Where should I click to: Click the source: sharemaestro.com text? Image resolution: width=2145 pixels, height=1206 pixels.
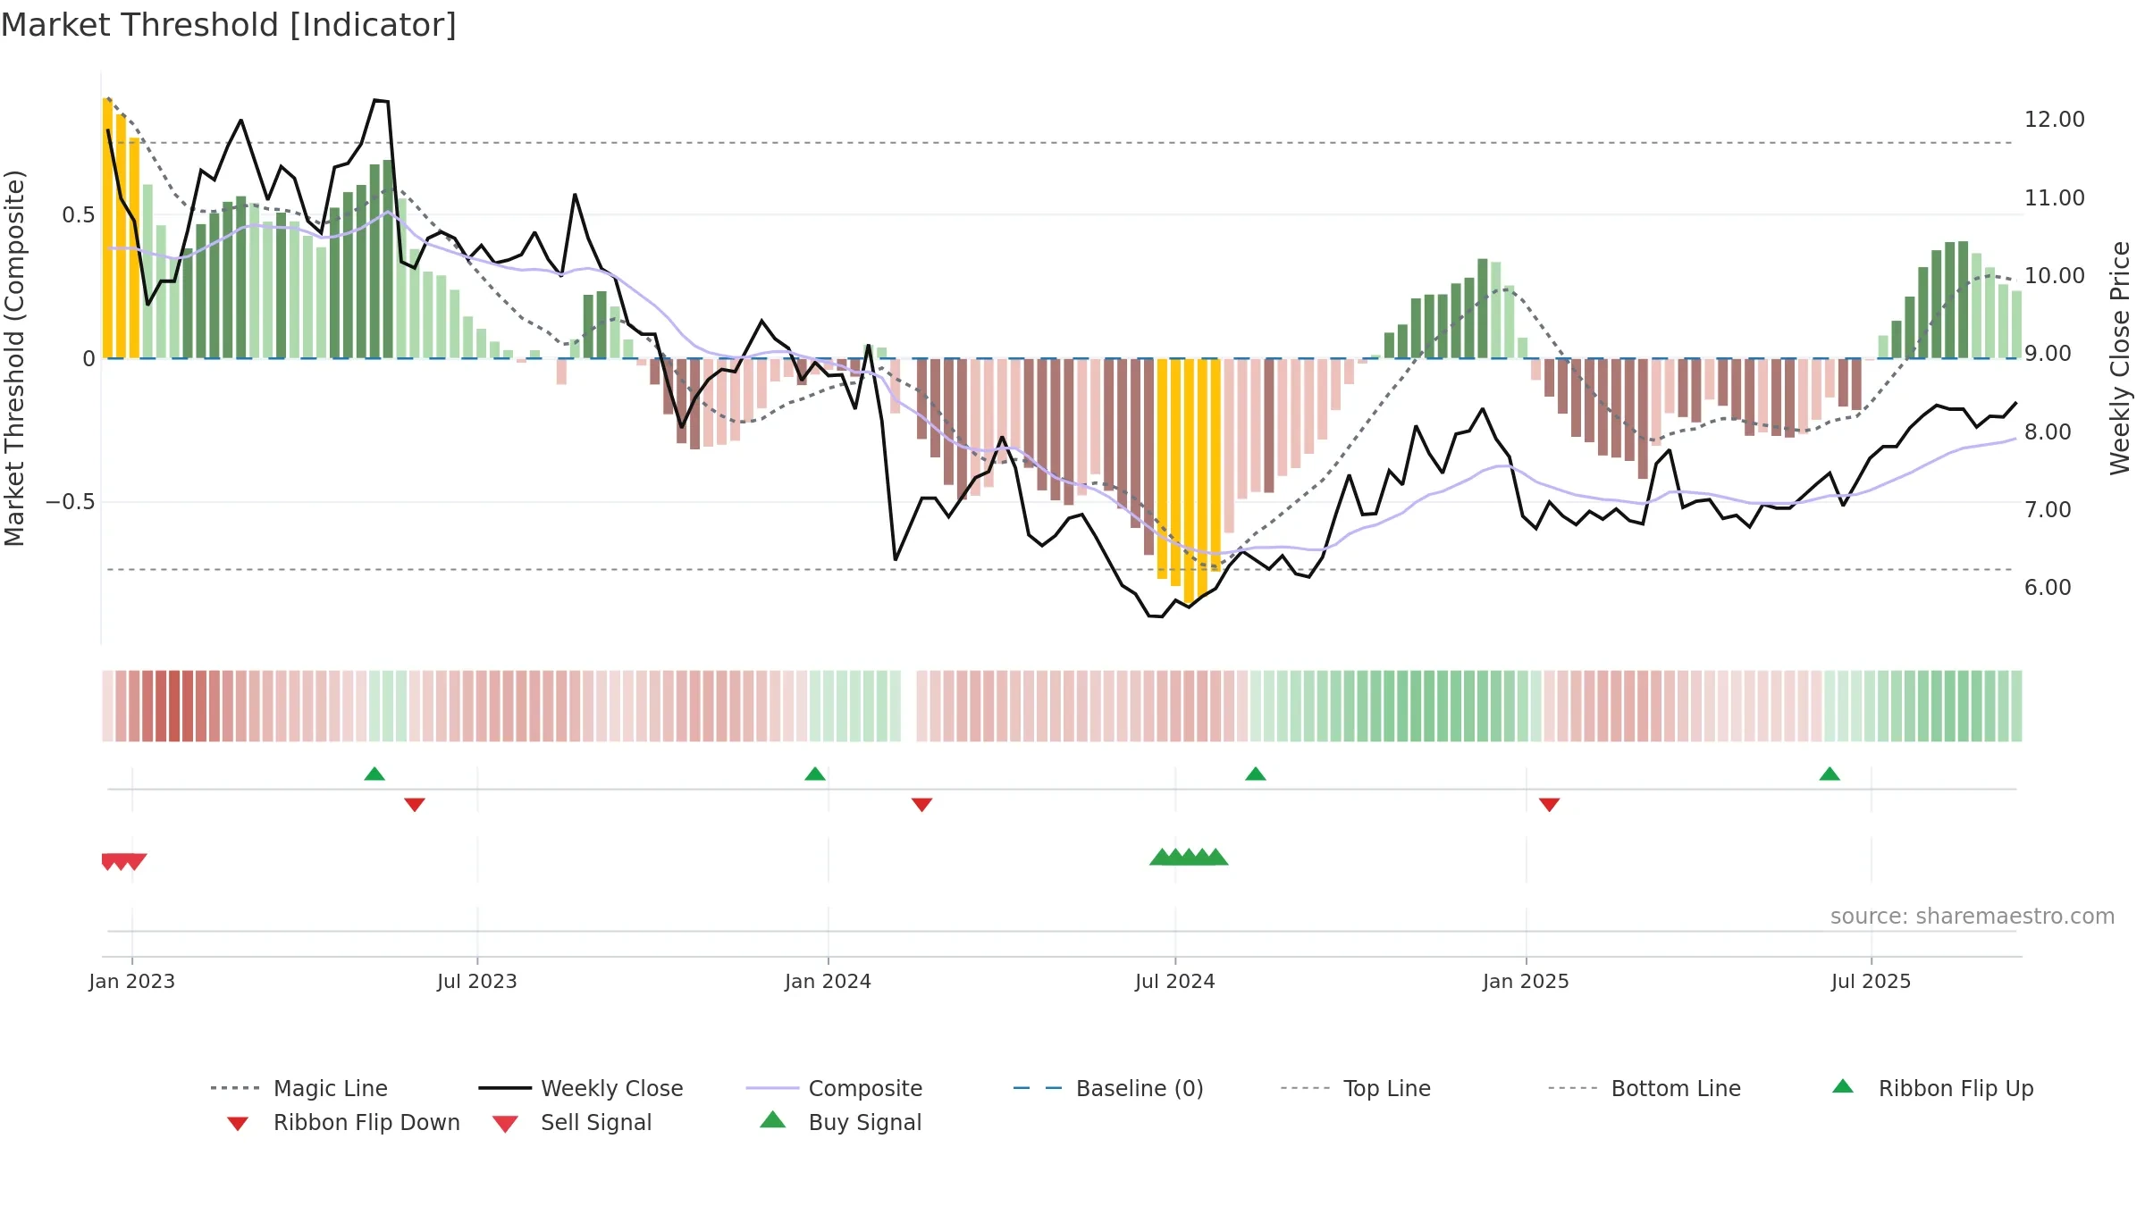1973,917
